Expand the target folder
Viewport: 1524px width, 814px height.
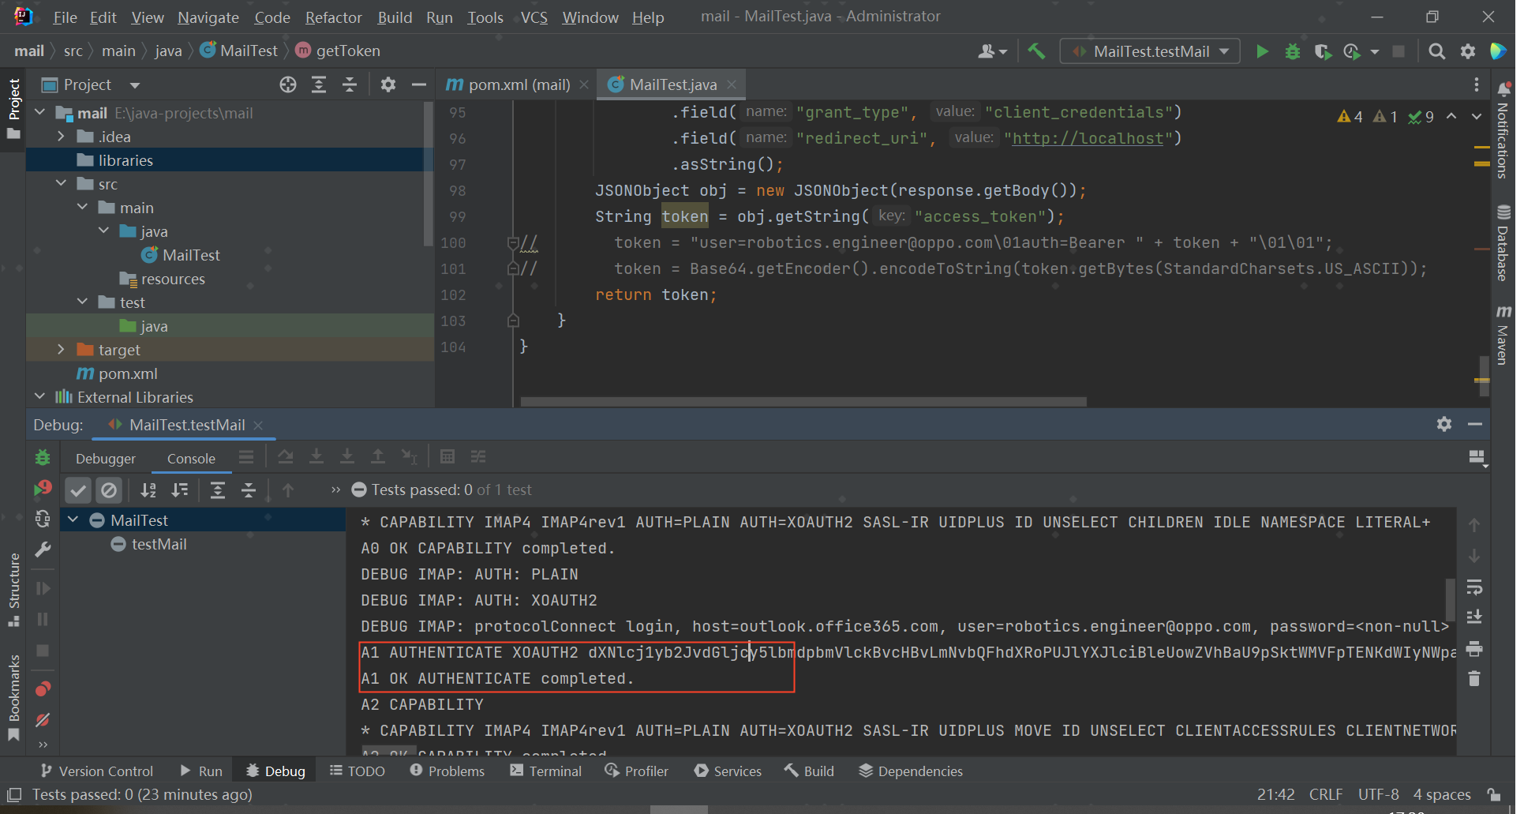click(61, 350)
